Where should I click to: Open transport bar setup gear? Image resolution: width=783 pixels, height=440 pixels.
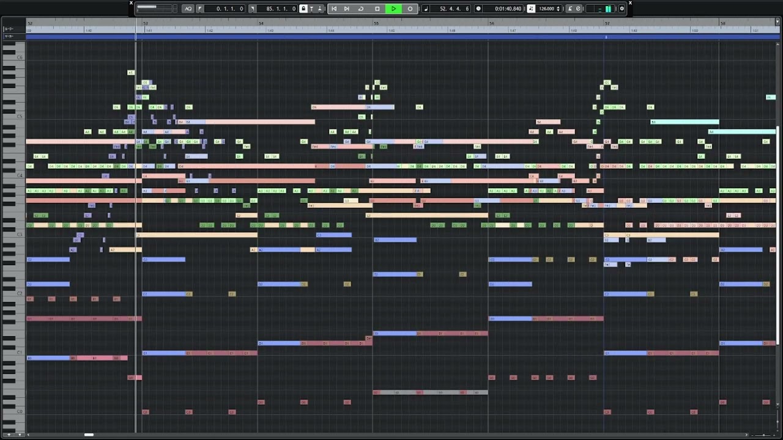pos(622,9)
